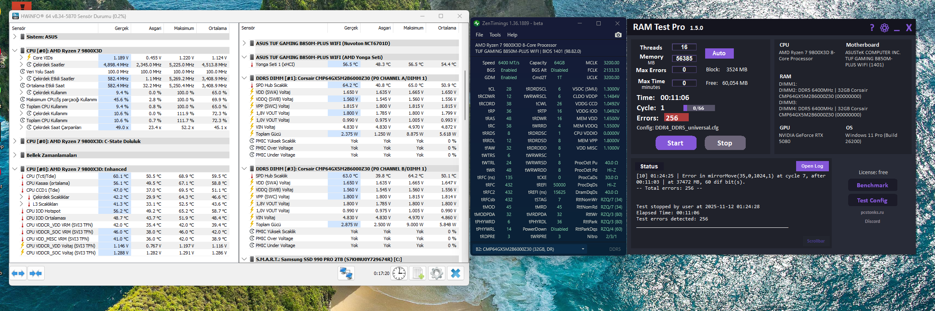Click RAM Test cycle progress bar 8/66
935x311 pixels.
[699, 108]
